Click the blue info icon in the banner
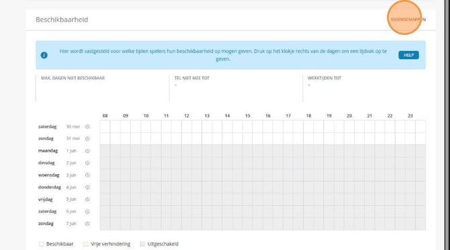 click(x=44, y=55)
